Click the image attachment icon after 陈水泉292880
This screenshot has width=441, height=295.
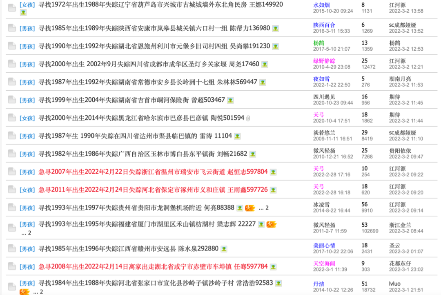224,249
